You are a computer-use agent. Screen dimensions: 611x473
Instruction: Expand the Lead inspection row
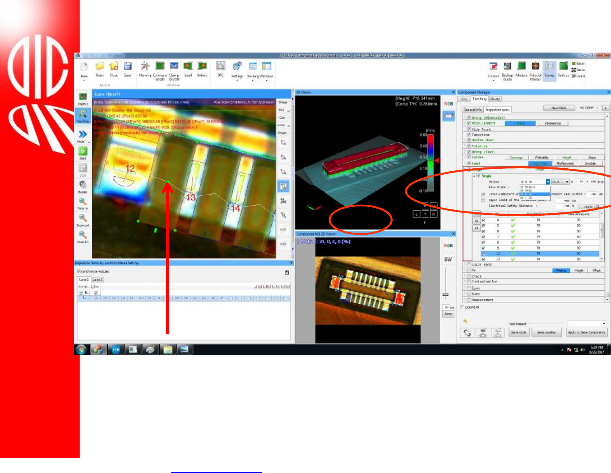tap(465, 163)
